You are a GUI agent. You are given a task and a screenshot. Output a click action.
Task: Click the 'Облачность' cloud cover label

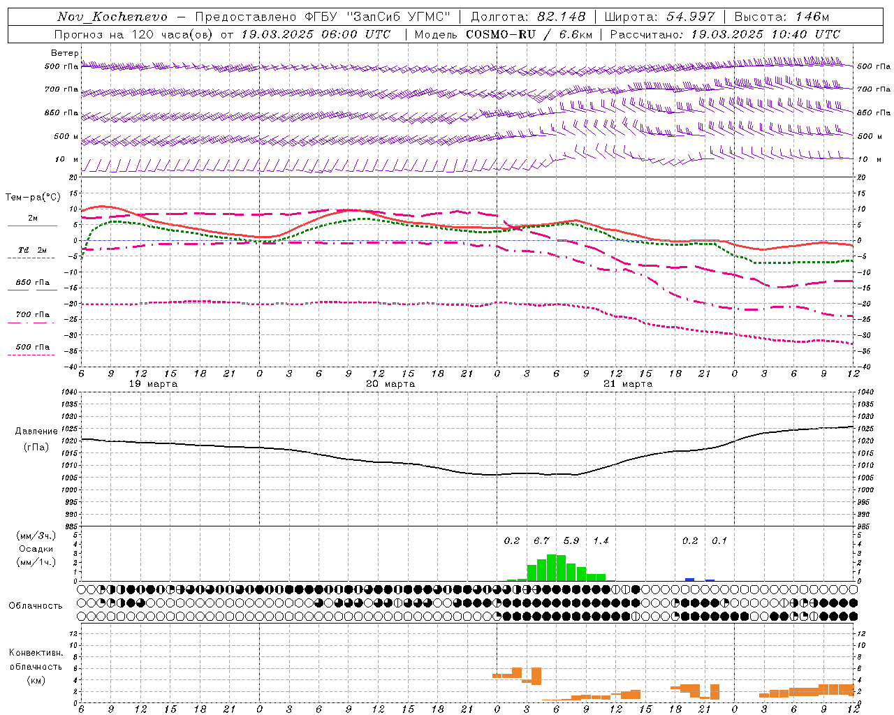click(36, 605)
